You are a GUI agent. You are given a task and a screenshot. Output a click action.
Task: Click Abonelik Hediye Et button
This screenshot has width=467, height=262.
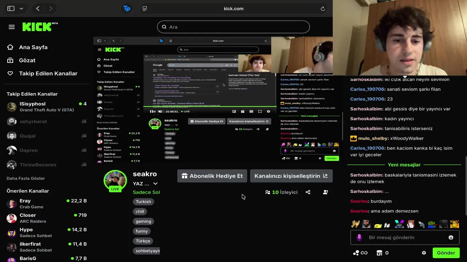pyautogui.click(x=212, y=176)
